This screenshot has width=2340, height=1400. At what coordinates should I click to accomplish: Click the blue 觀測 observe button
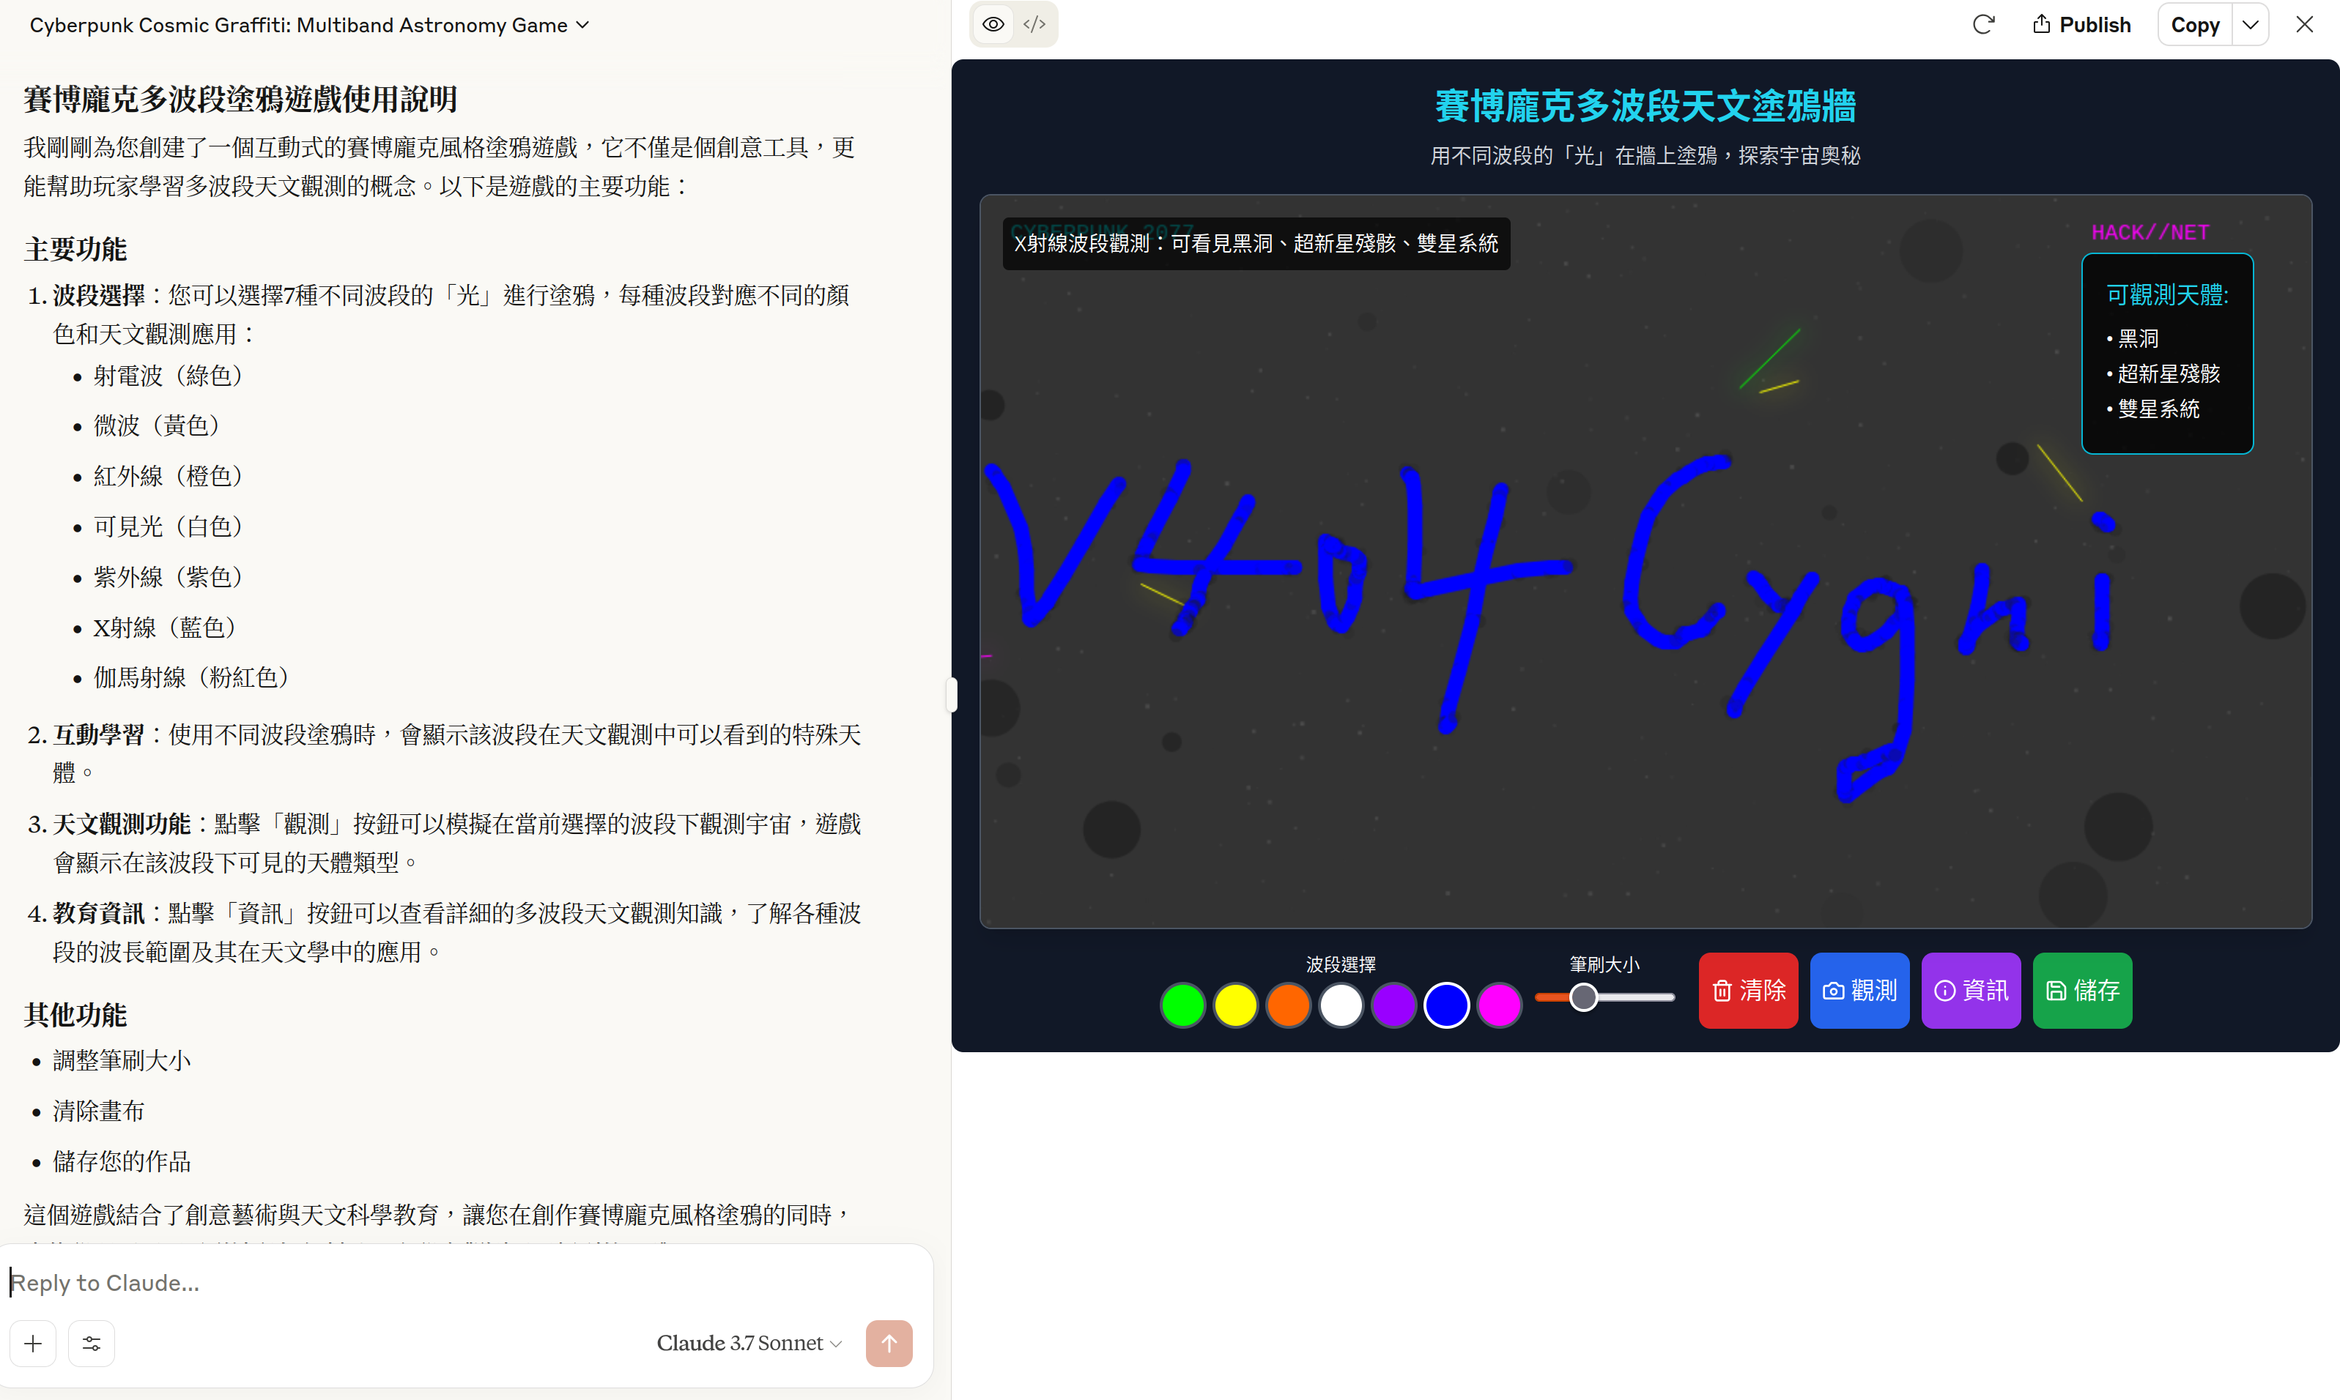[1859, 991]
